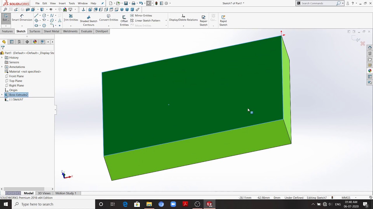
Task: Switch to the Features tab
Action: coord(7,31)
